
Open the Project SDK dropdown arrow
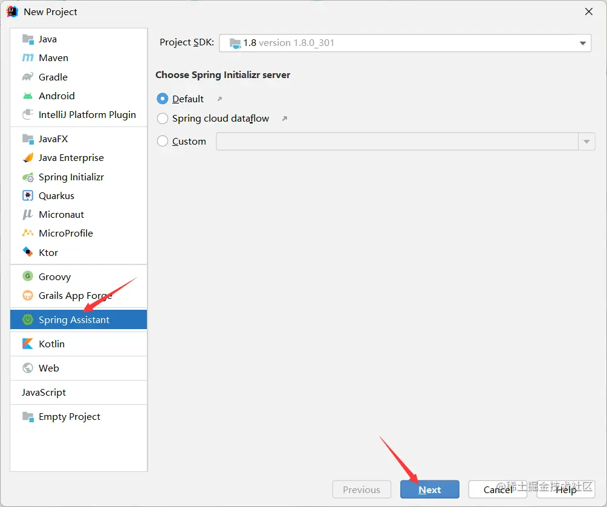tap(583, 43)
